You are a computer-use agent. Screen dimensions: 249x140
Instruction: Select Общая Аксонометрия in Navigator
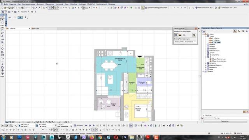pyautogui.click(x=219, y=61)
